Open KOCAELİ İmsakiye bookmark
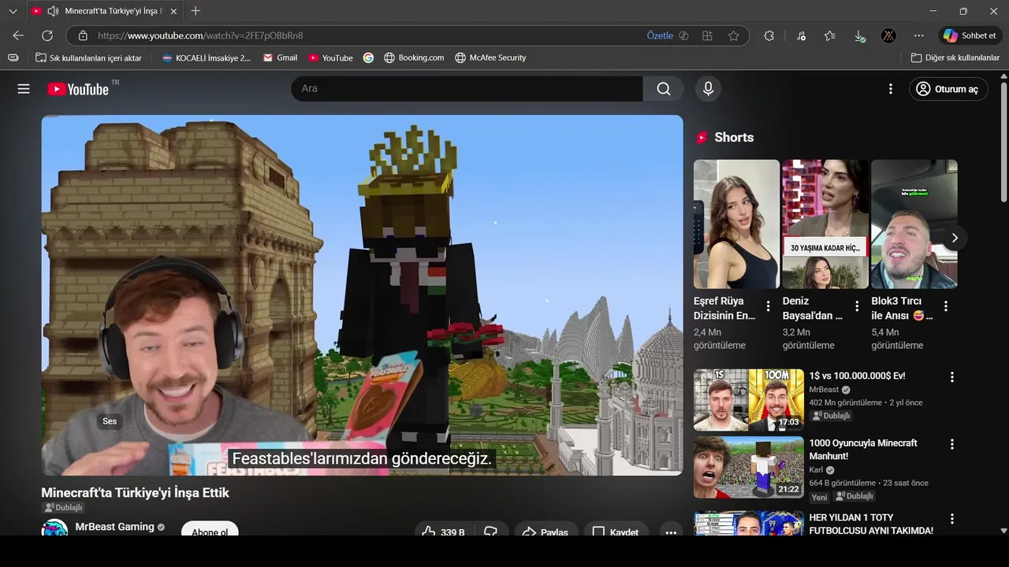Image resolution: width=1009 pixels, height=567 pixels. [x=206, y=57]
